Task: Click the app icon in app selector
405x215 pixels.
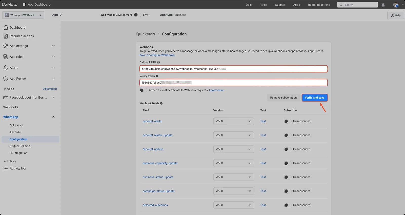Action: pos(7,15)
